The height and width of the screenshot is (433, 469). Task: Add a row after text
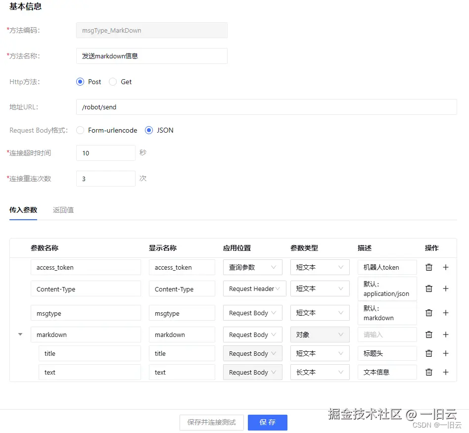[x=445, y=372]
